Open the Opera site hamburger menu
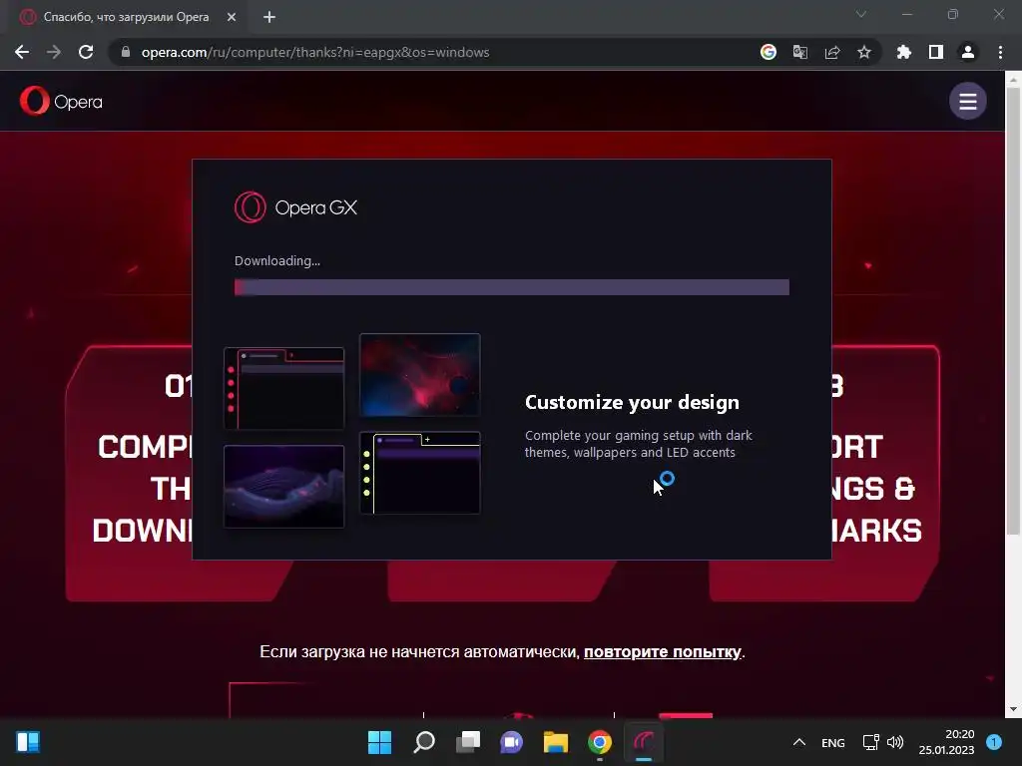 coord(968,101)
